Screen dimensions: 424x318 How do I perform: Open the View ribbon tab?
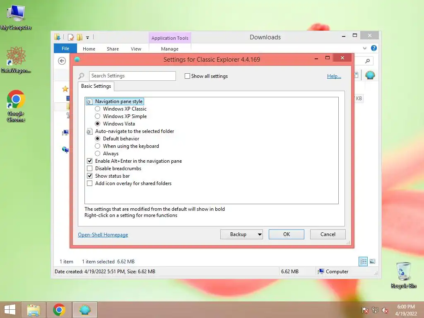[136, 49]
